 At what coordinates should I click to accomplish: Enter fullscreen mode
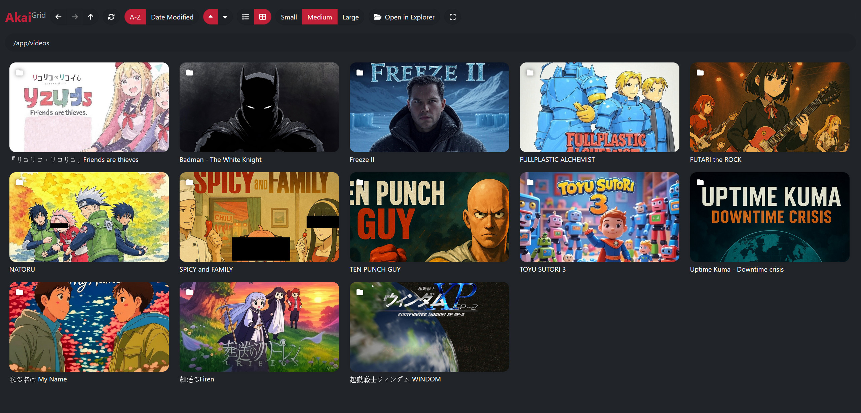pos(453,17)
